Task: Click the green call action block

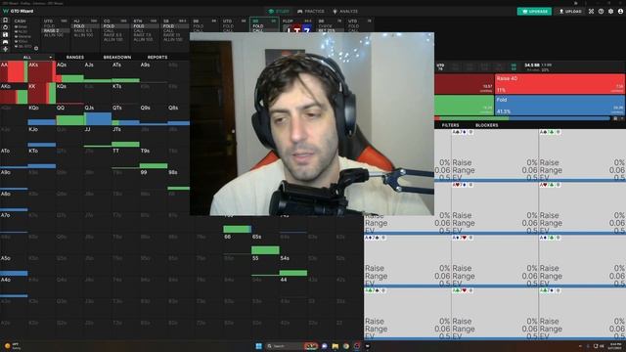Action: tap(465, 106)
